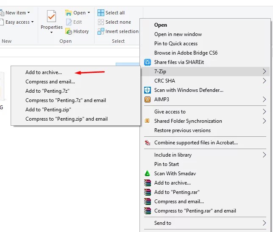273x232 pixels.
Task: Expand the CRC SHA submenu arrow
Action: point(264,81)
